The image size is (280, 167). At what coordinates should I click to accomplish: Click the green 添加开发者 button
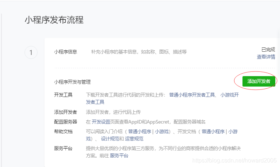(259, 82)
